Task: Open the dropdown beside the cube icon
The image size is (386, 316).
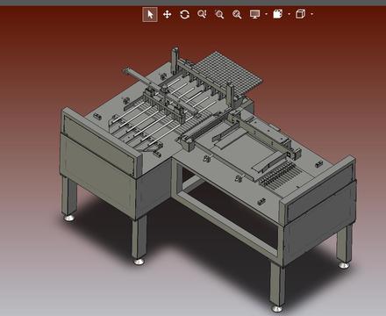Action: pyautogui.click(x=311, y=14)
